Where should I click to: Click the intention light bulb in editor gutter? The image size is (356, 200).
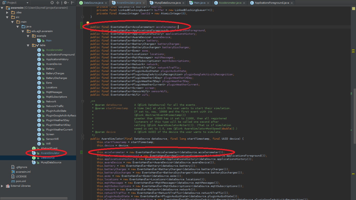tap(88, 23)
